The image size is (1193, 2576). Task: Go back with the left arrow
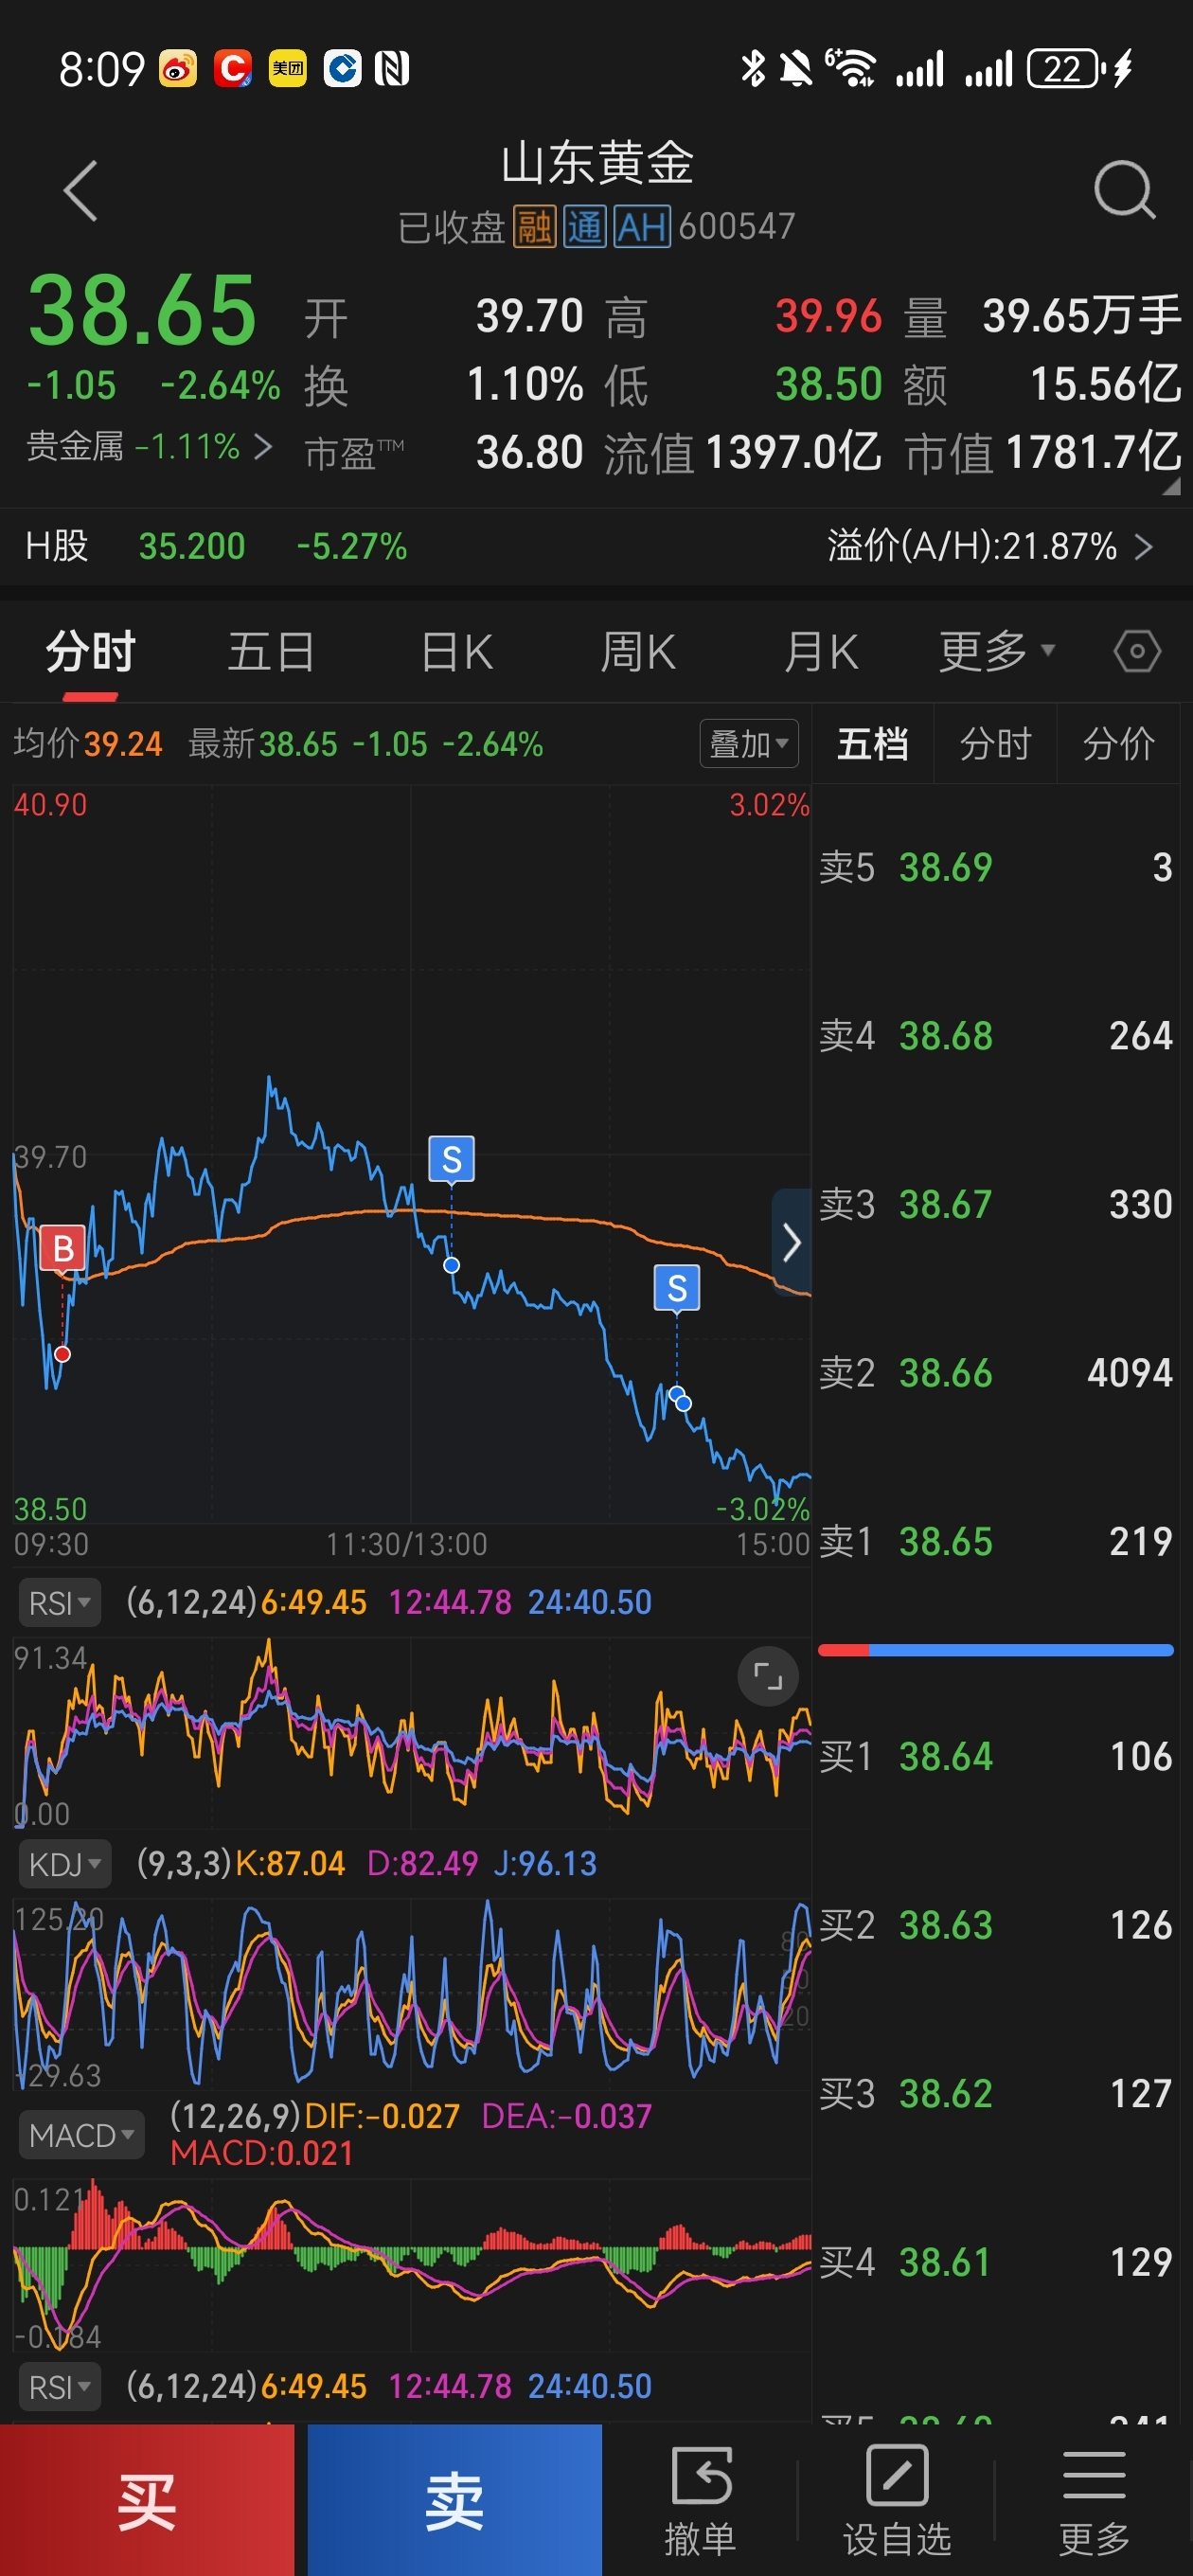[x=80, y=190]
